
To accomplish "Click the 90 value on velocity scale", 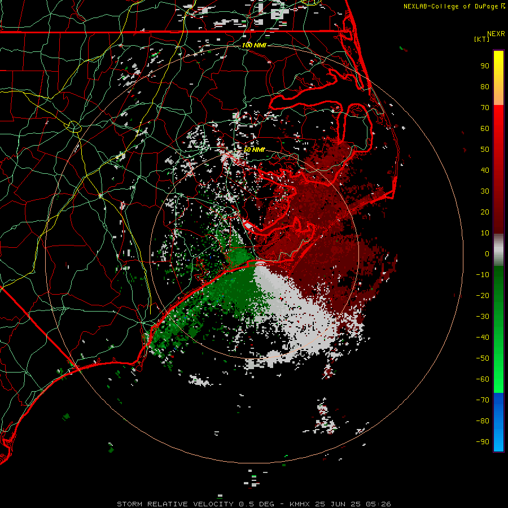I will (485, 66).
